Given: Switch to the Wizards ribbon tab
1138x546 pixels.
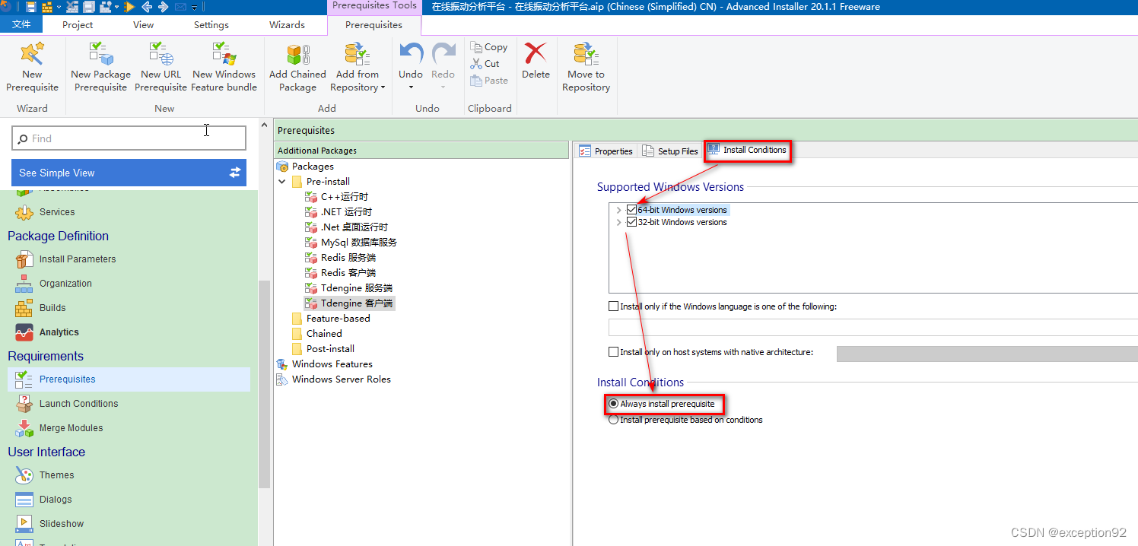Looking at the screenshot, I should [287, 24].
